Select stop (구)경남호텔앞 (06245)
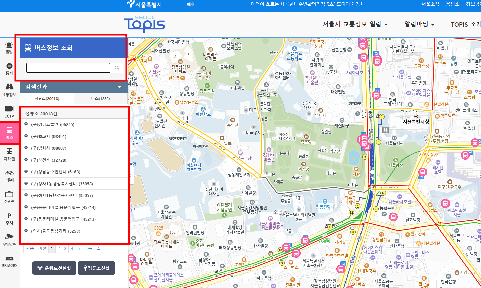Screen dimensions: 481x288 (x=74, y=124)
